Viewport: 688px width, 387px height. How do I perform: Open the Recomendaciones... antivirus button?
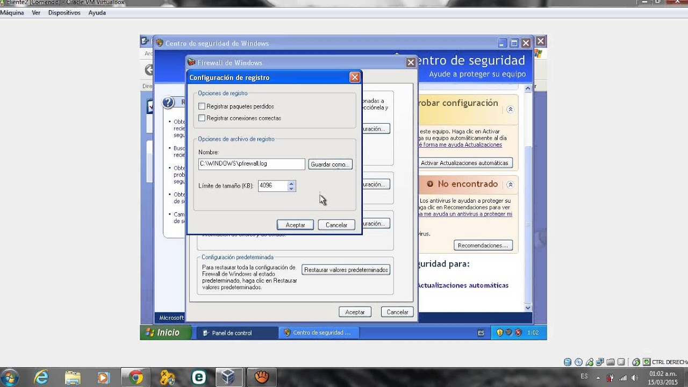tap(483, 246)
